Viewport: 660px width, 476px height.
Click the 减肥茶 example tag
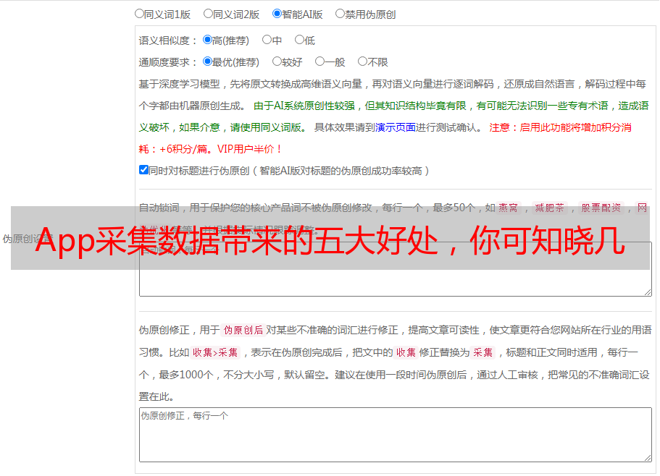pyautogui.click(x=550, y=208)
